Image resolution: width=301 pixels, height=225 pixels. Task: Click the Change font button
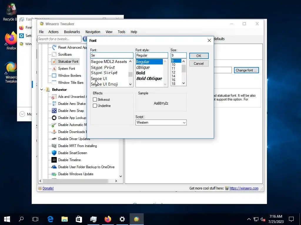coord(246,70)
